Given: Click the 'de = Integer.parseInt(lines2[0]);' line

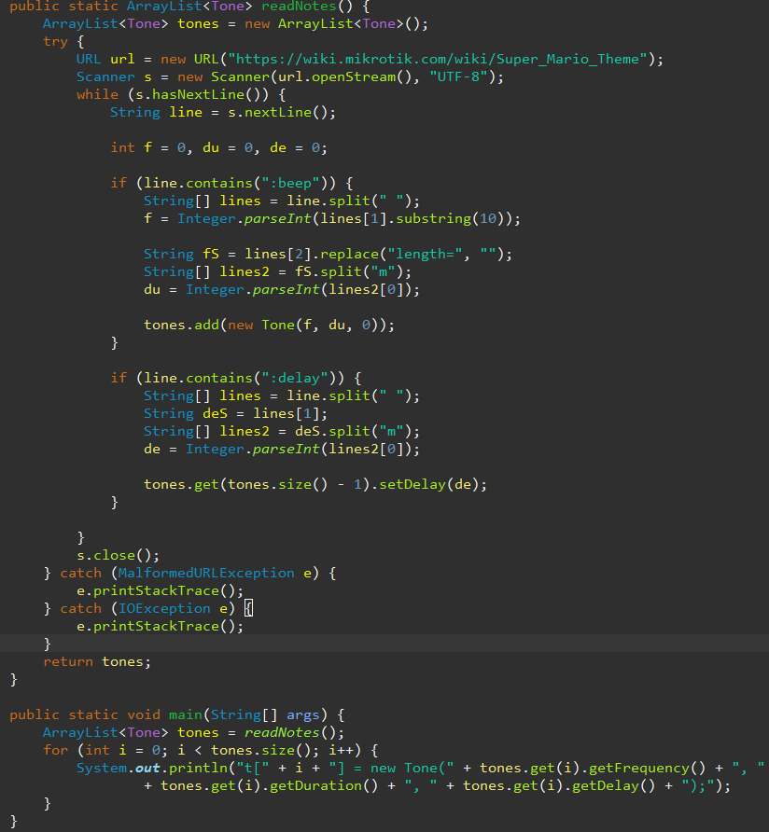Looking at the screenshot, I should point(282,449).
